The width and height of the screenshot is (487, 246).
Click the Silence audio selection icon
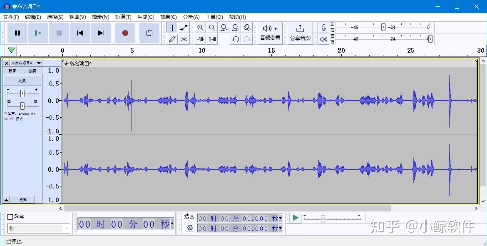(x=212, y=39)
